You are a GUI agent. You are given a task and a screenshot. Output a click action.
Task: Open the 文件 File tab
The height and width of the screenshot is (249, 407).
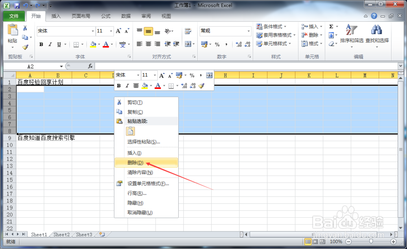(x=14, y=16)
